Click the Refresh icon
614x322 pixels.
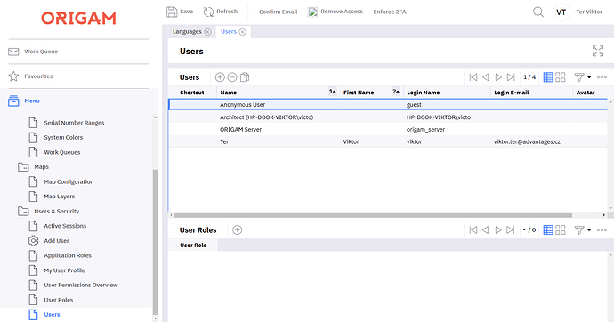click(x=209, y=12)
